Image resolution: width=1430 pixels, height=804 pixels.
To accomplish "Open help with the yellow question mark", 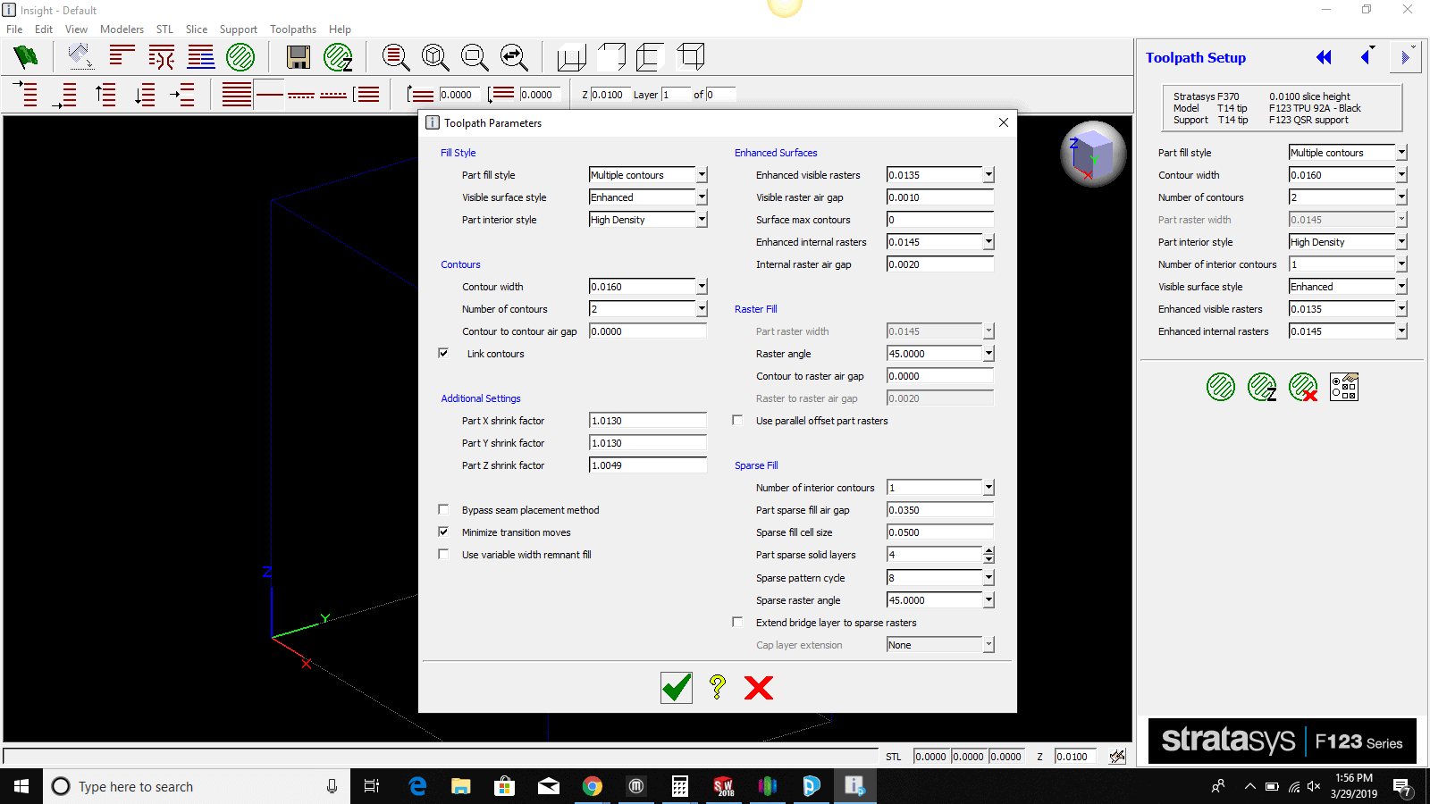I will click(717, 687).
